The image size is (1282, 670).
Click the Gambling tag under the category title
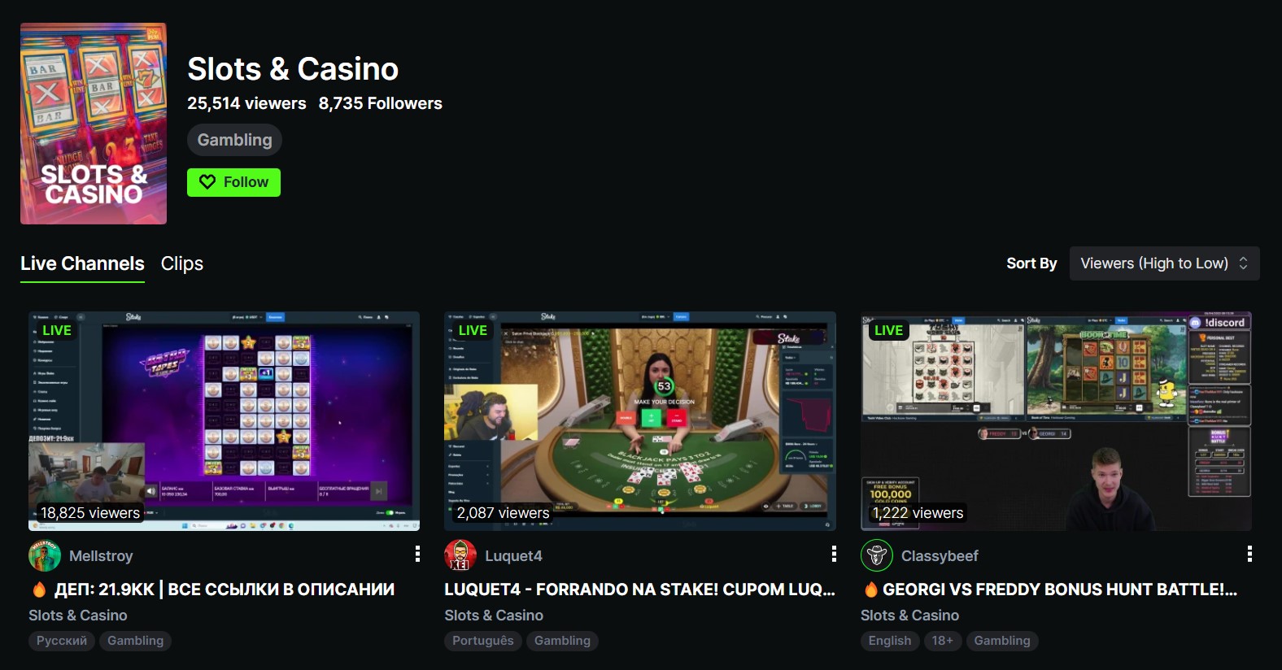(234, 140)
